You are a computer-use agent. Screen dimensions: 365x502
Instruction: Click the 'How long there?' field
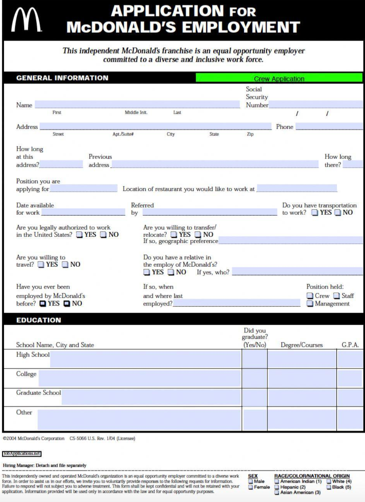point(353,164)
